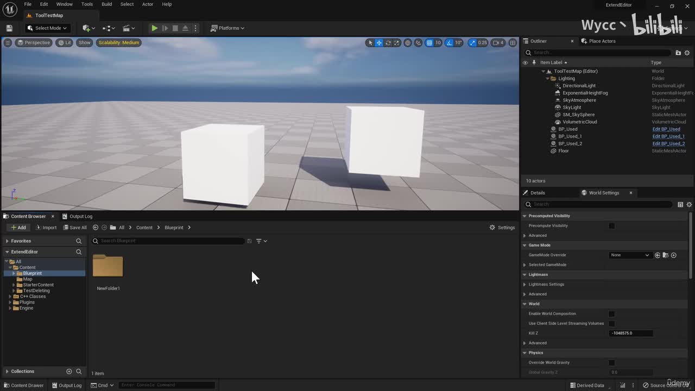Click the Eject button in play controls

pyautogui.click(x=185, y=28)
